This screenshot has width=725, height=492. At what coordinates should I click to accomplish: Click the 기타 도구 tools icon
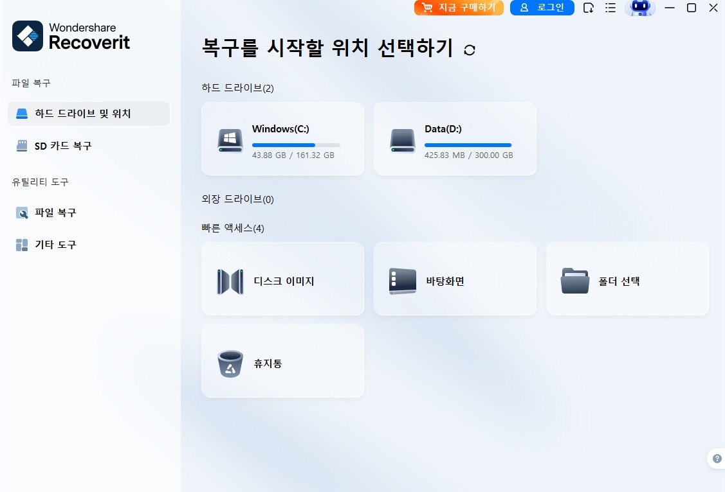click(x=23, y=245)
